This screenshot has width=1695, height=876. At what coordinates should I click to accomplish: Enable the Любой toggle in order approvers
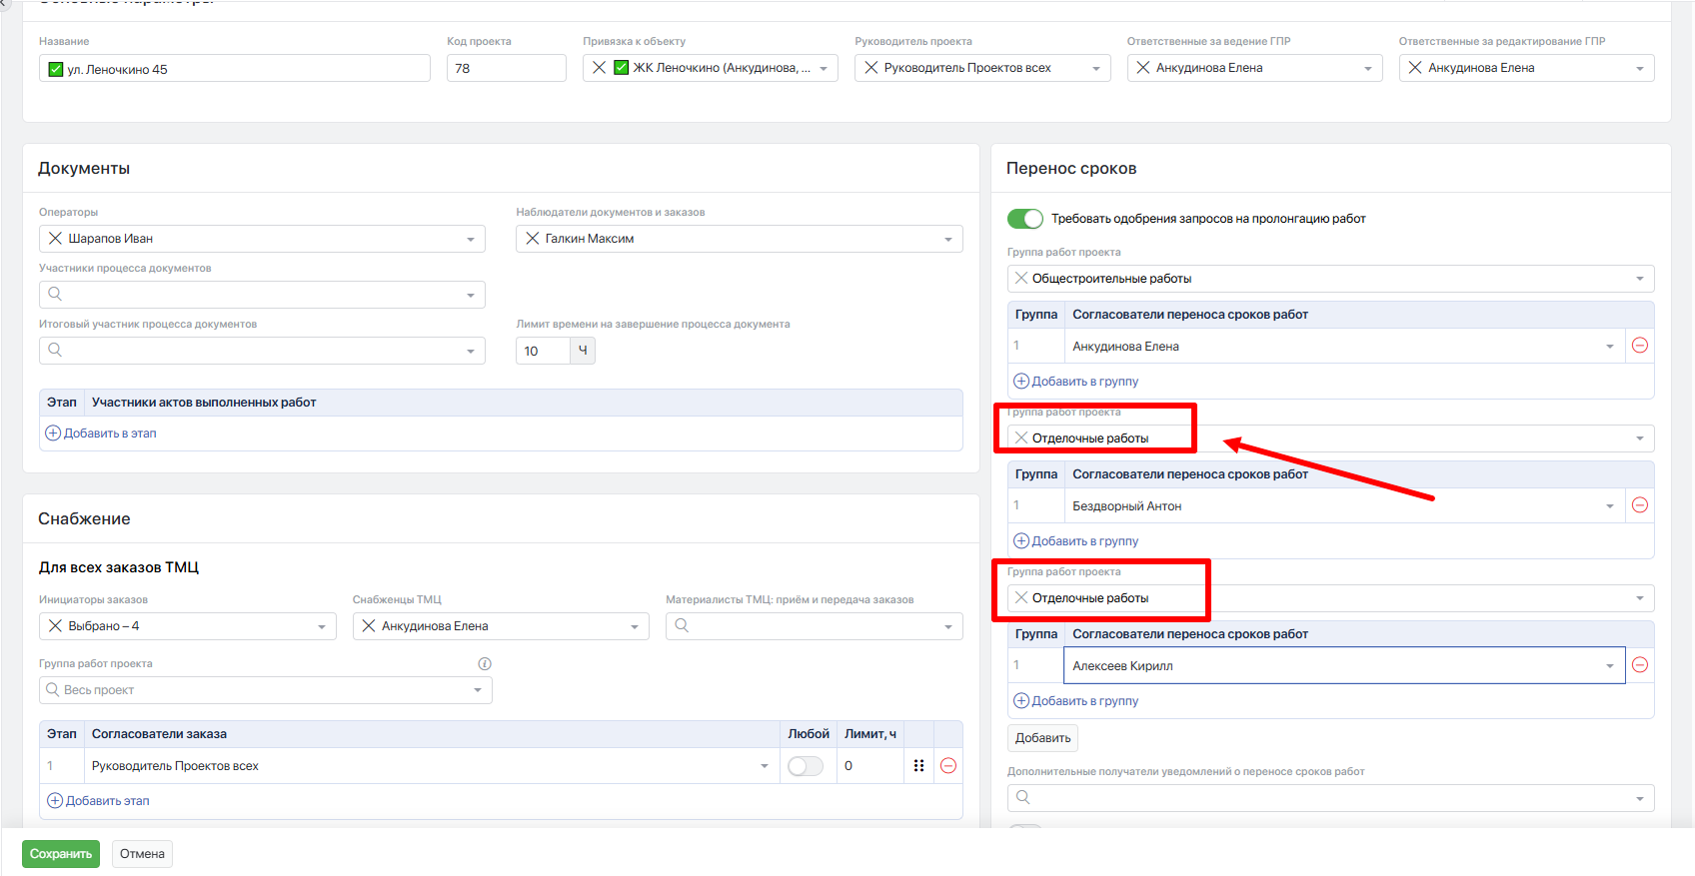(806, 766)
